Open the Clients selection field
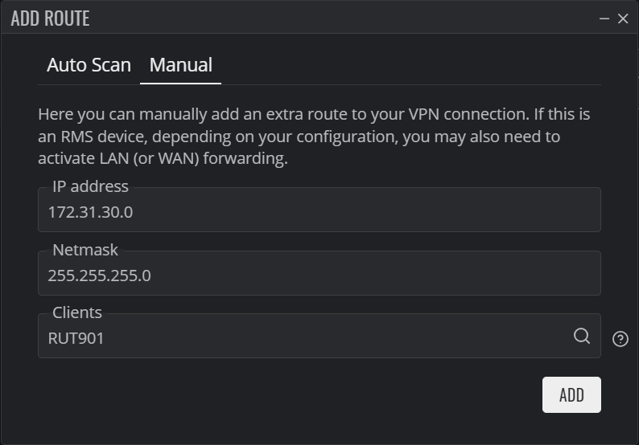This screenshot has width=639, height=445. click(319, 336)
